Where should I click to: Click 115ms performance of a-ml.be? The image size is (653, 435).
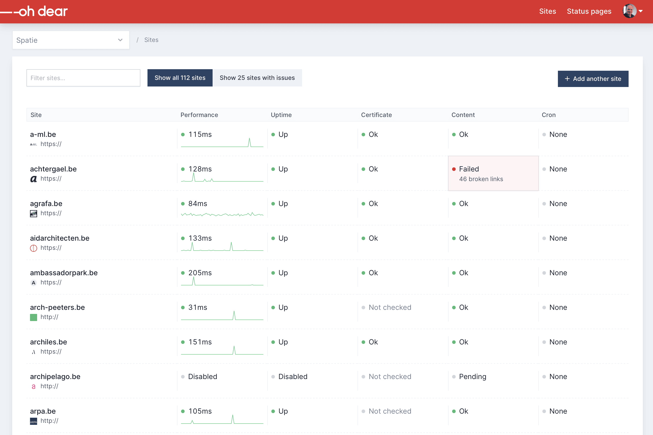200,134
